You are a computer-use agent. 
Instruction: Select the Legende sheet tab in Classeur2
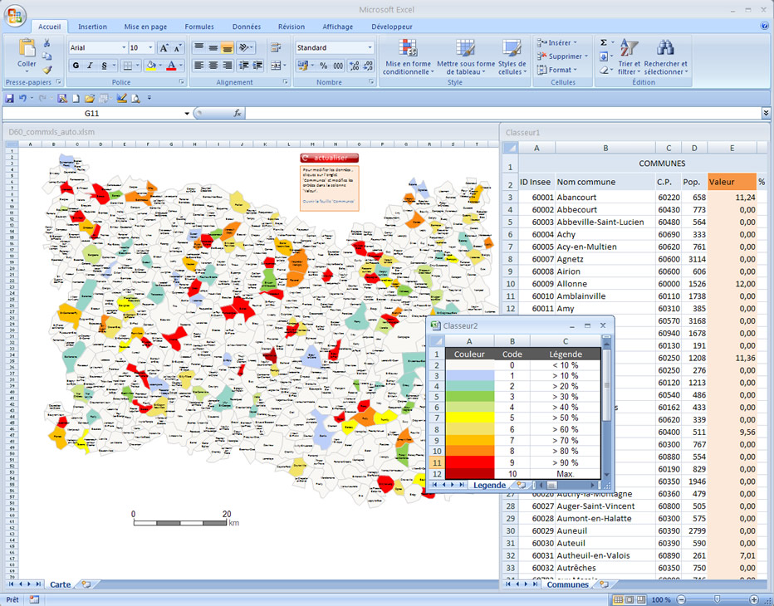(489, 485)
